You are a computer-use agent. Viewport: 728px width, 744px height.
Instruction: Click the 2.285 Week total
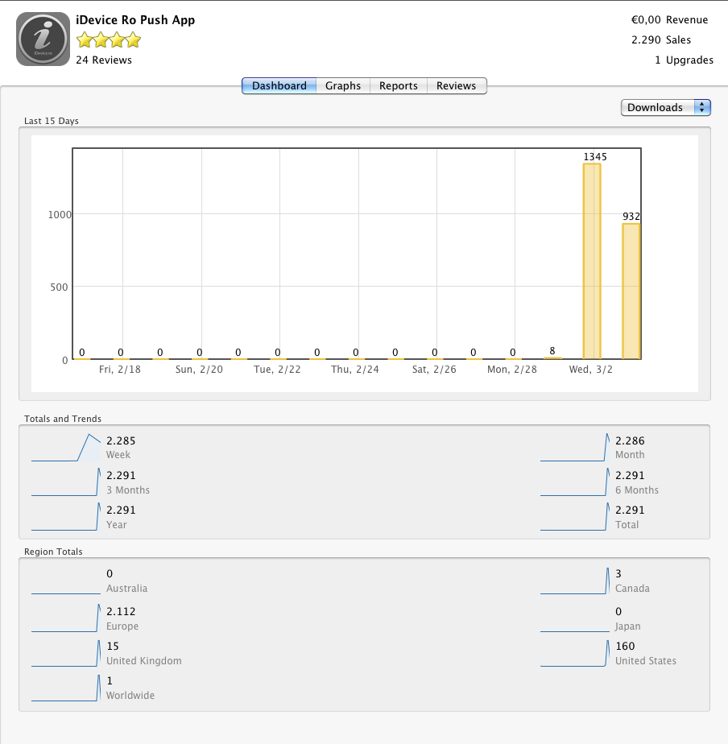(x=121, y=440)
